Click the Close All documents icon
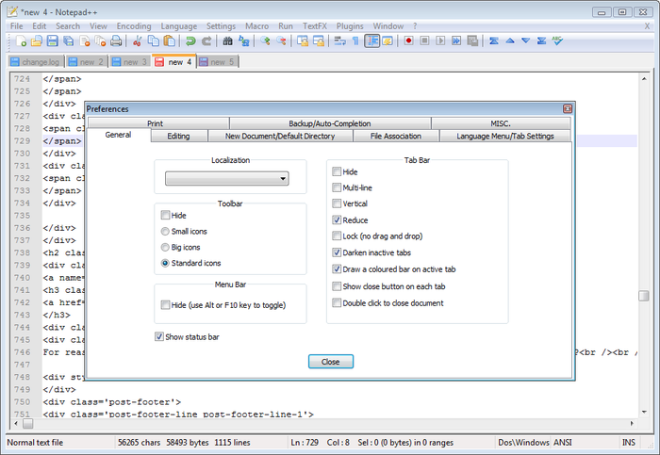The image size is (660, 455). tap(100, 41)
